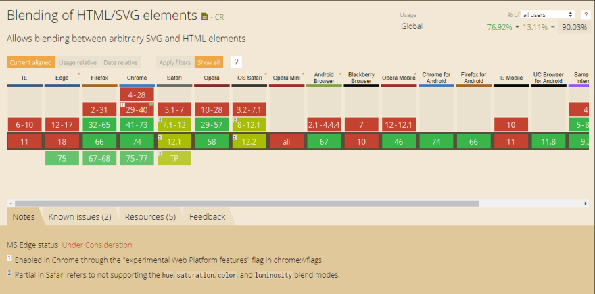Click the Firefox 67-68 version cell
The height and width of the screenshot is (294, 595).
click(99, 157)
